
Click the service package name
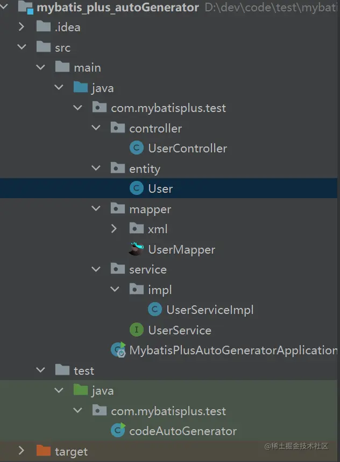coord(148,270)
